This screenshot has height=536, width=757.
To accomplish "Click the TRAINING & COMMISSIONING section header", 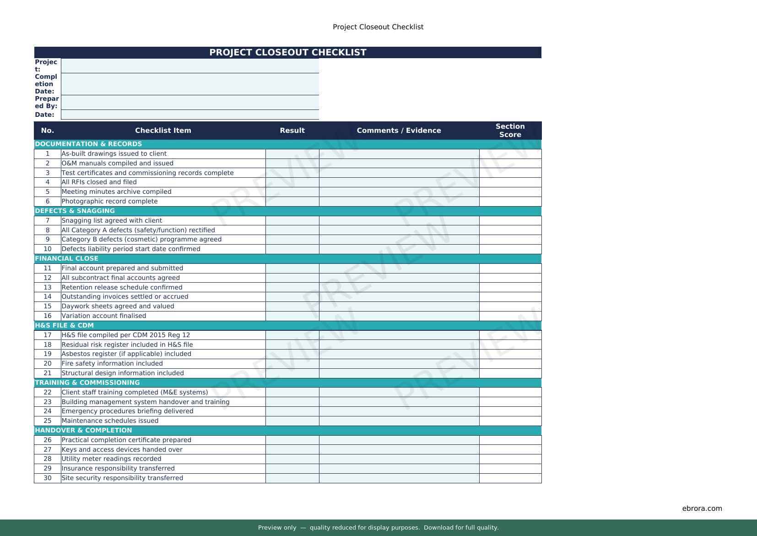I will point(87,383).
